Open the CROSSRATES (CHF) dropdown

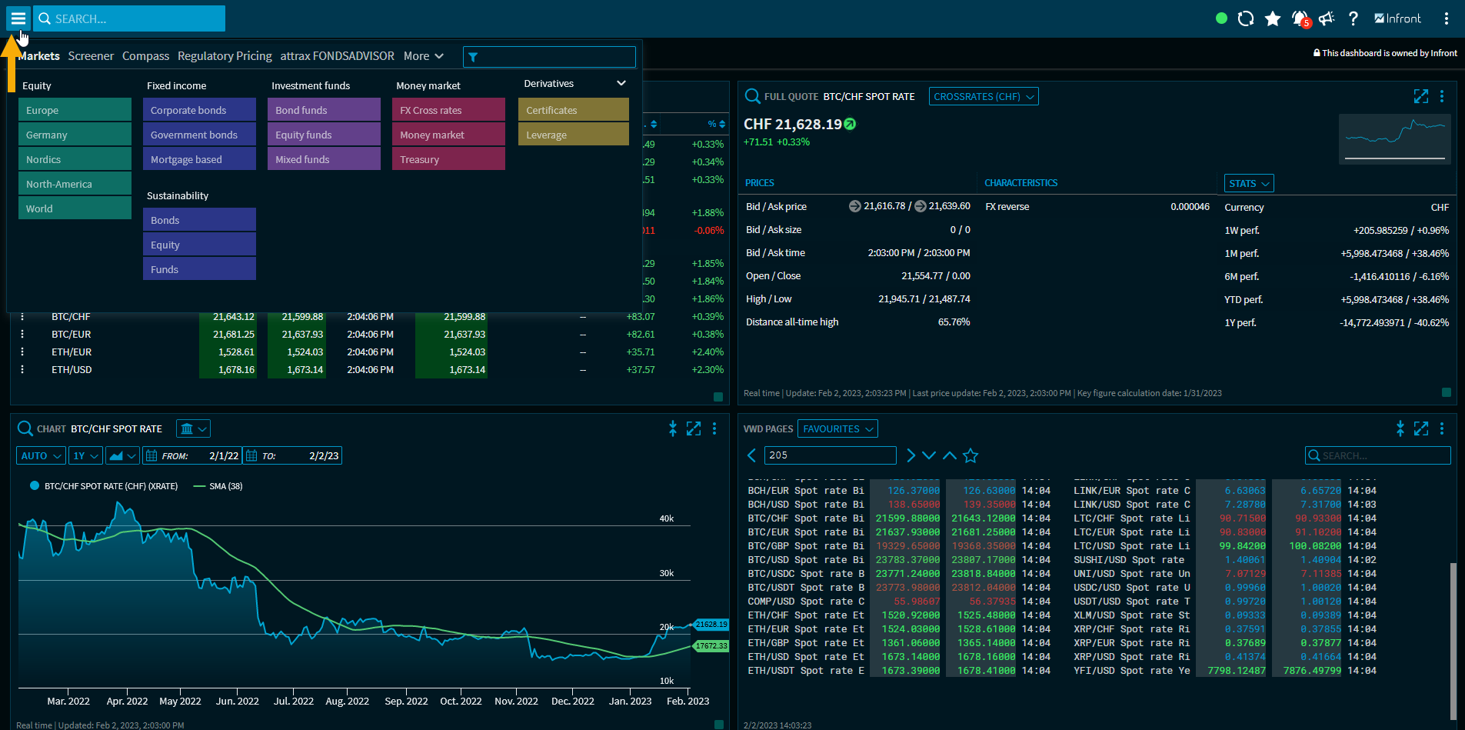click(x=983, y=96)
